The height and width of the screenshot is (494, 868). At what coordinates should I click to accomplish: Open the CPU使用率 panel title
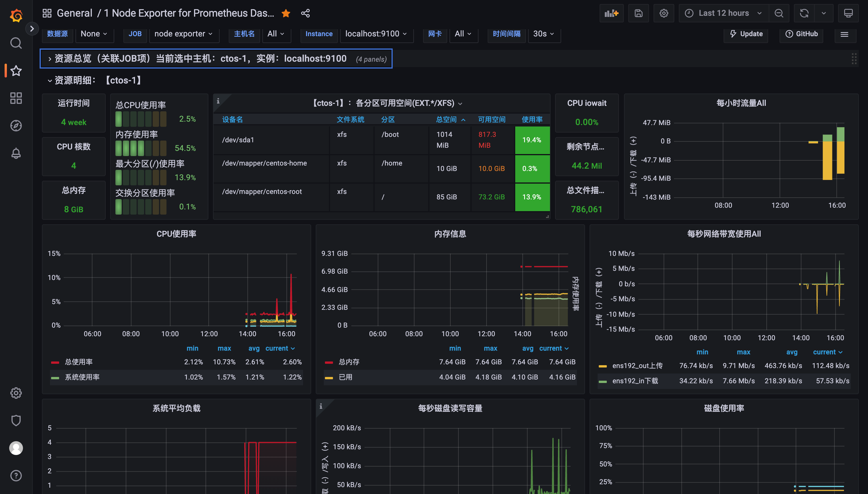pos(176,234)
